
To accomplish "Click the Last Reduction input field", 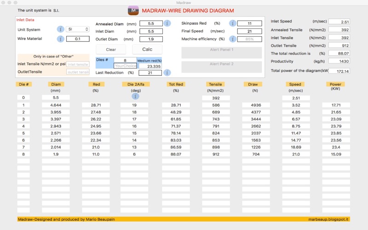I will click(x=150, y=73).
